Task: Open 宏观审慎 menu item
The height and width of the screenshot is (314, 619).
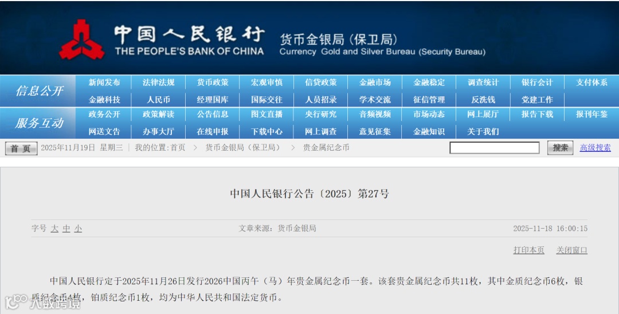Action: pos(267,83)
